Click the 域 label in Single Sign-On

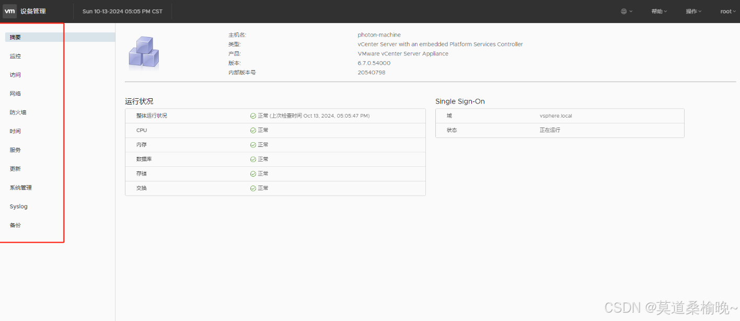click(x=449, y=116)
